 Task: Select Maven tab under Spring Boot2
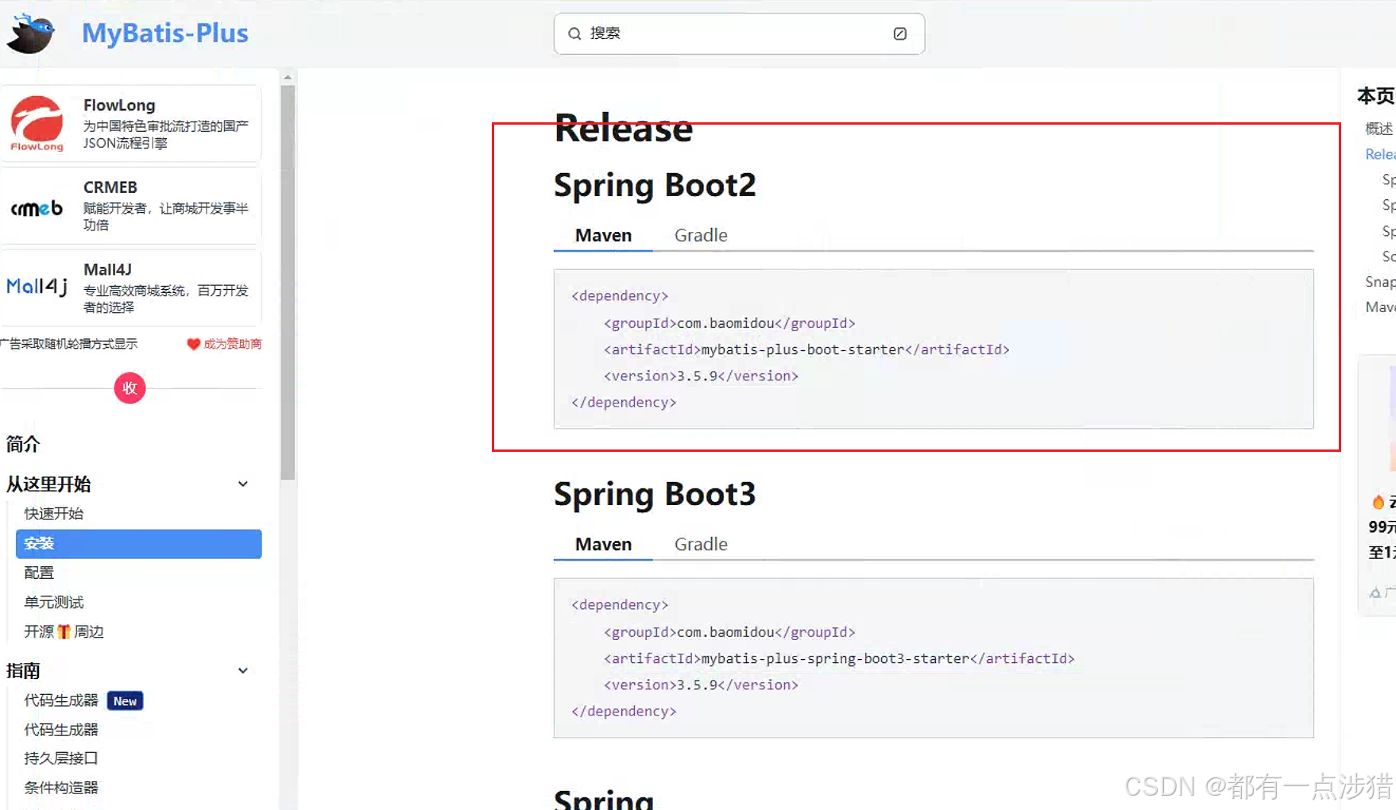coord(603,235)
